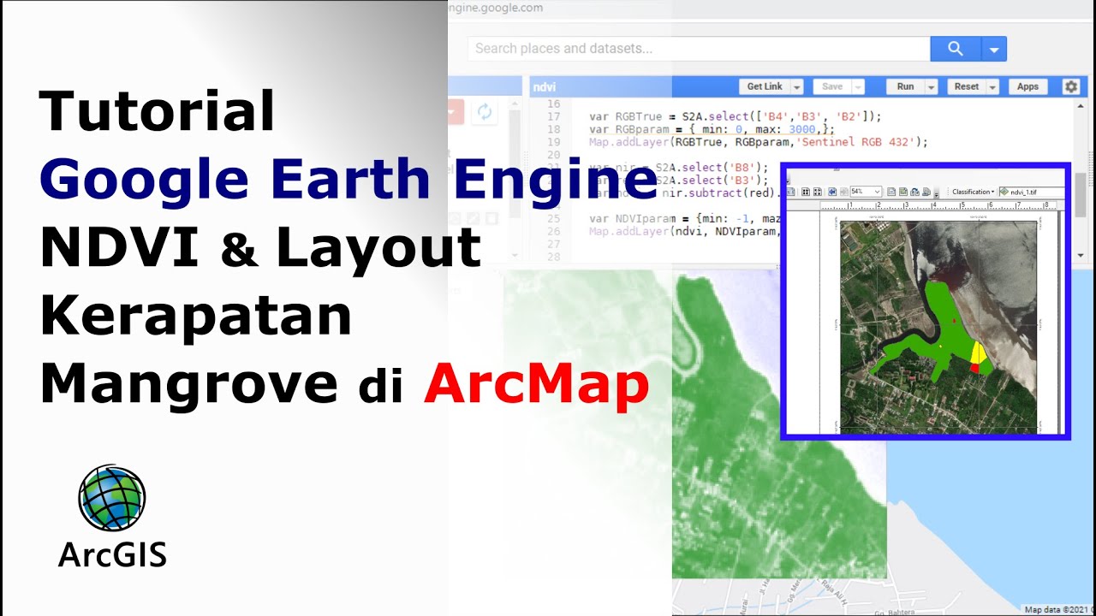Open the Apps button
The image size is (1096, 616).
(1028, 86)
